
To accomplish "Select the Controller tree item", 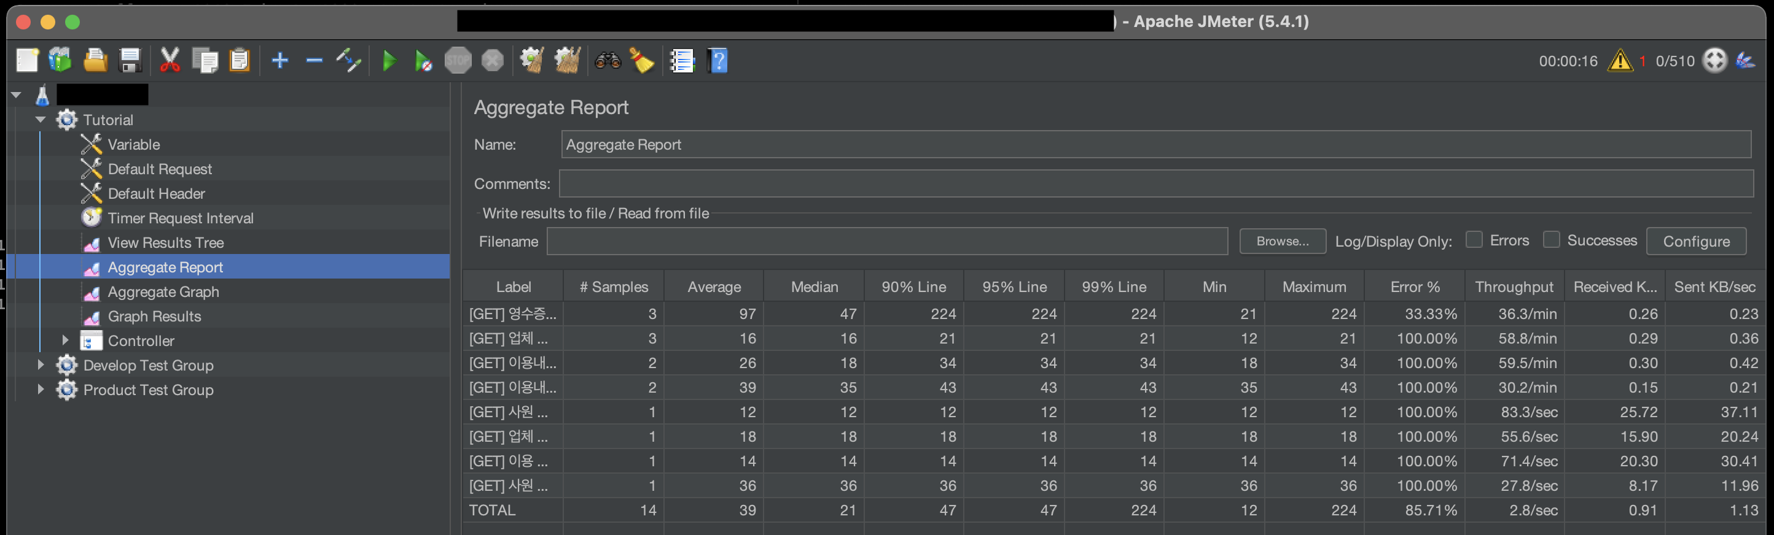I will [x=141, y=341].
